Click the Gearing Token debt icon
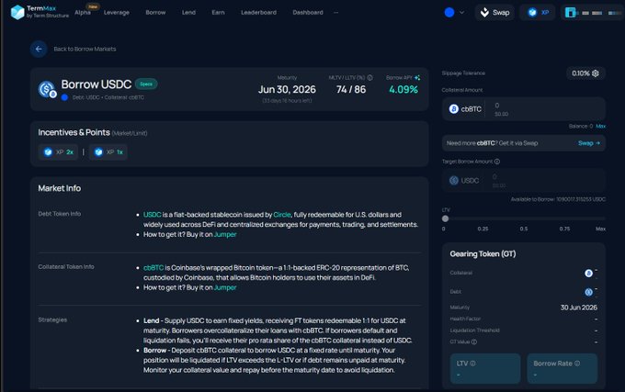The width and height of the screenshot is (625, 392). pos(588,292)
